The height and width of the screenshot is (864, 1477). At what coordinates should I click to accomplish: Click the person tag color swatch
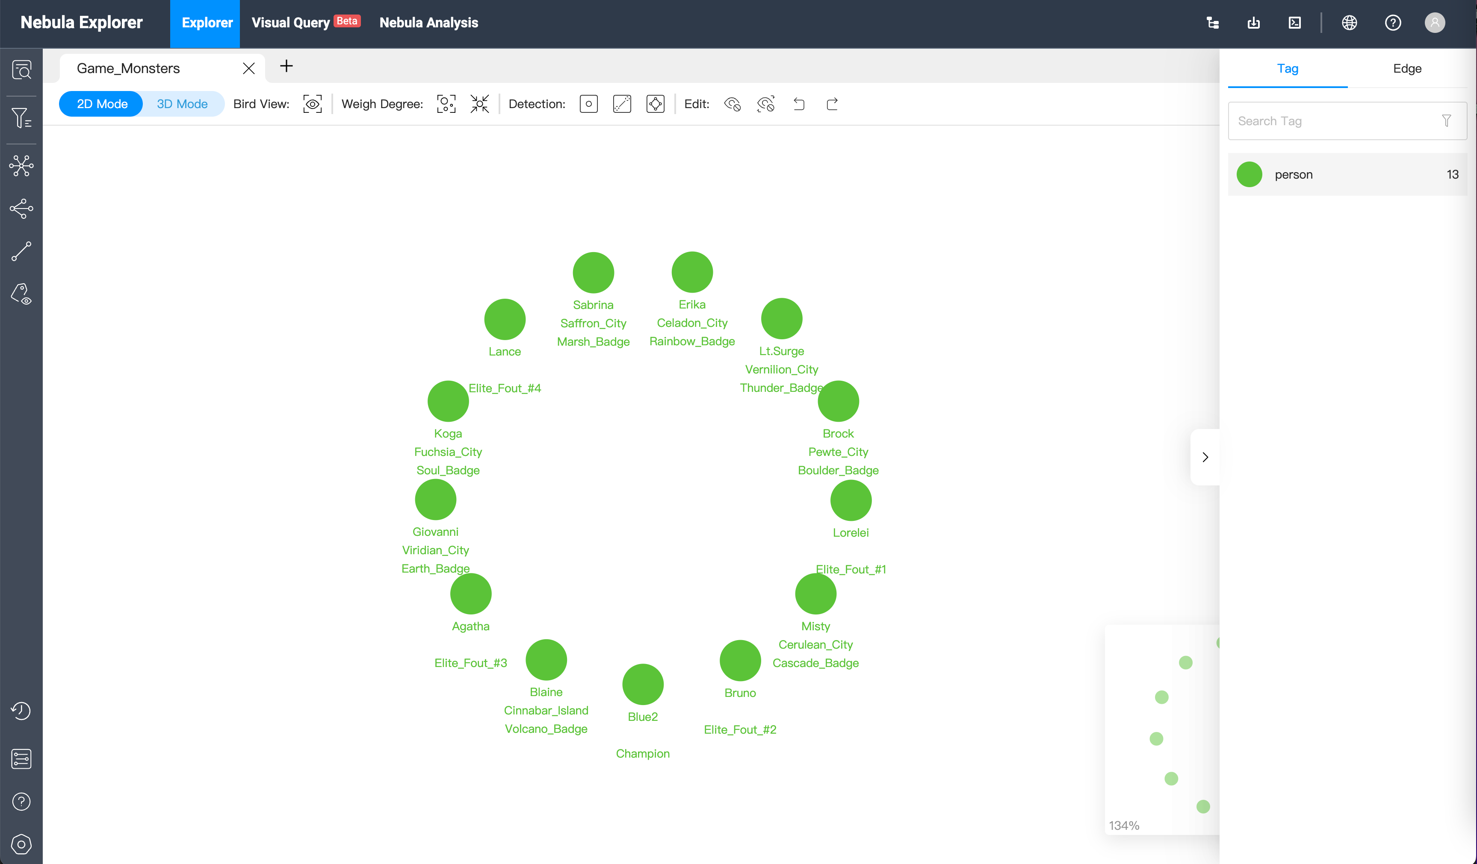coord(1249,175)
